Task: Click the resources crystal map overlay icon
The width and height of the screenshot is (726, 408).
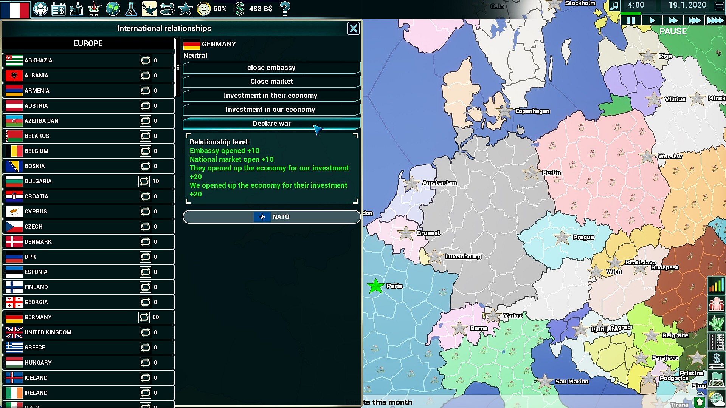Action: [x=716, y=323]
